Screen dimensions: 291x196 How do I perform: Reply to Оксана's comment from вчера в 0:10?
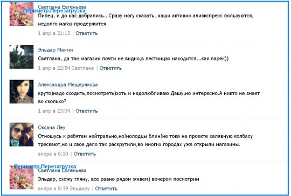[85, 154]
